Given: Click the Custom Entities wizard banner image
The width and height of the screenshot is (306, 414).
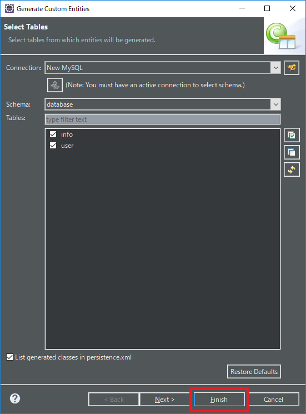Looking at the screenshot, I should click(285, 36).
